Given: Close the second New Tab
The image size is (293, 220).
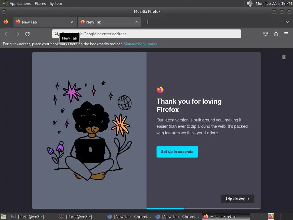Looking at the screenshot, I should [x=136, y=22].
